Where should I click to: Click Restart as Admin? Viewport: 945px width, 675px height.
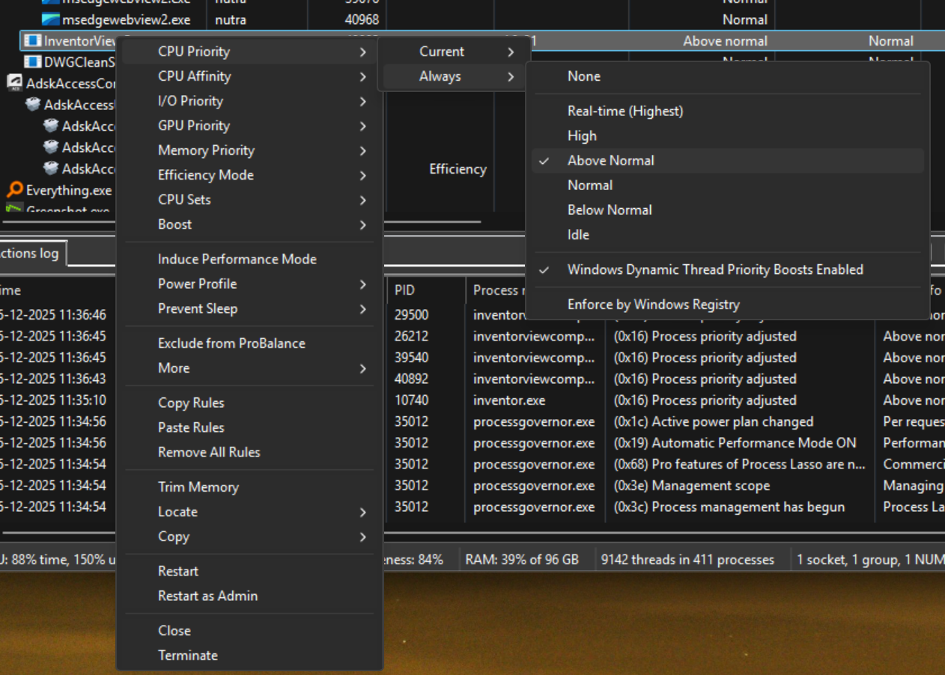[207, 596]
